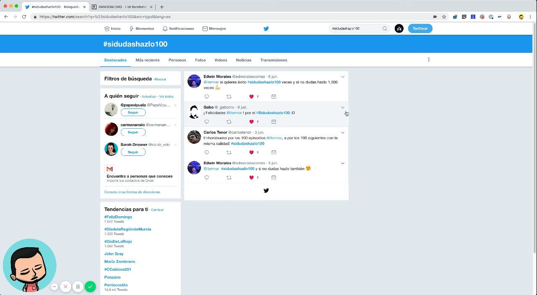
Task: Switch to Noticias tab
Action: (x=244, y=60)
